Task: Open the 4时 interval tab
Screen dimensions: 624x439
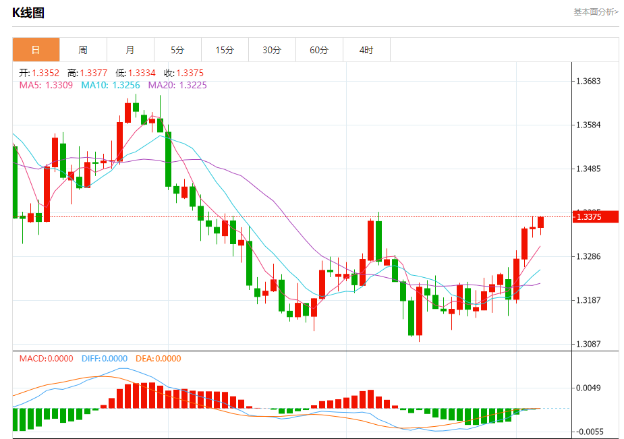Action: click(x=366, y=50)
